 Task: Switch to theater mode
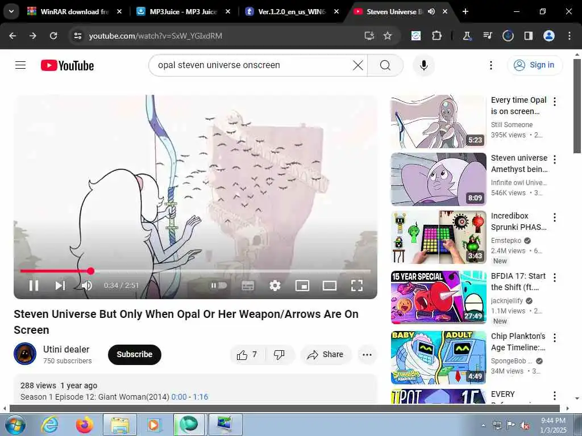(330, 286)
